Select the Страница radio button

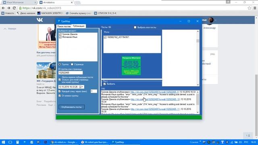point(72,64)
